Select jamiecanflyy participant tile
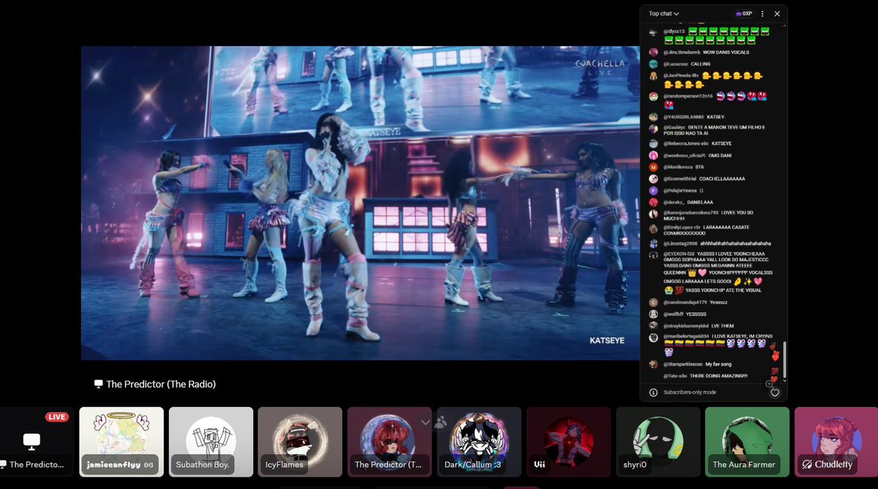This screenshot has width=878, height=489. click(121, 442)
